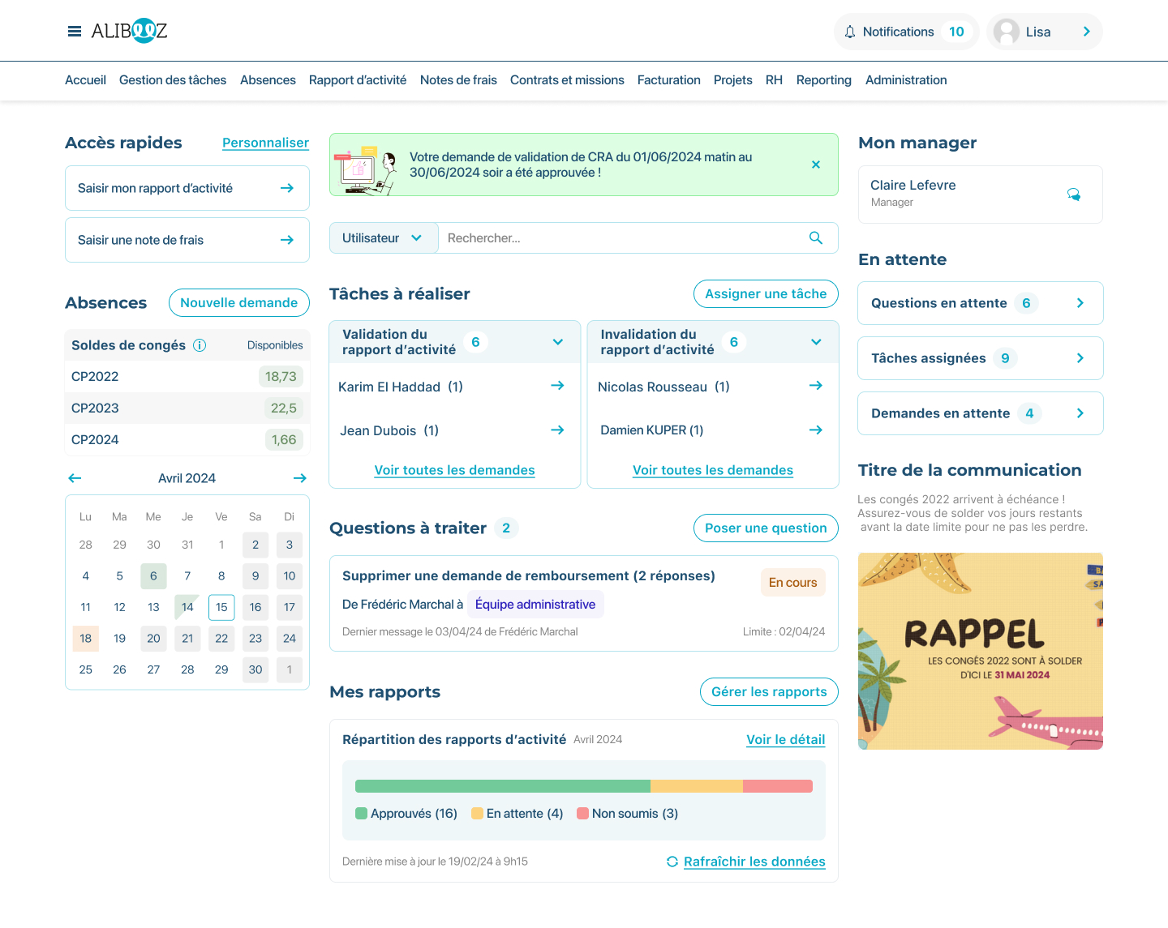Click Voir toutes les demandes under Invalidation

click(x=713, y=470)
